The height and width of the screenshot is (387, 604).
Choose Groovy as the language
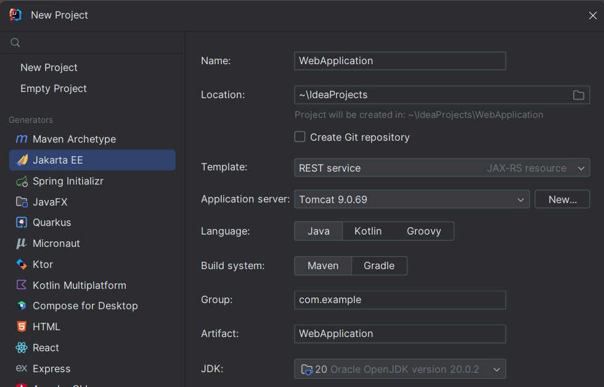423,231
